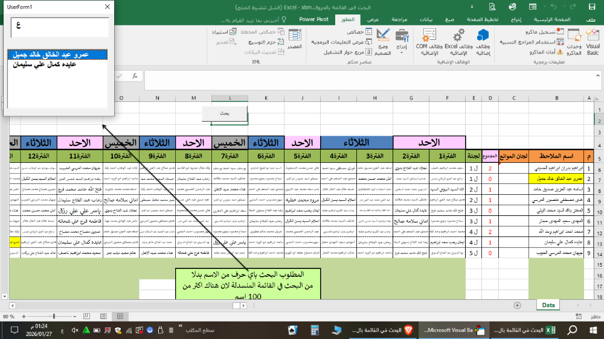Image resolution: width=604 pixels, height=339 pixels.
Task: Click the fx insert function icon
Action: click(134, 77)
